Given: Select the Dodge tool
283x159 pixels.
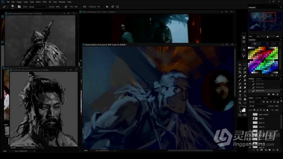Looking at the screenshot, I should pos(240,91).
